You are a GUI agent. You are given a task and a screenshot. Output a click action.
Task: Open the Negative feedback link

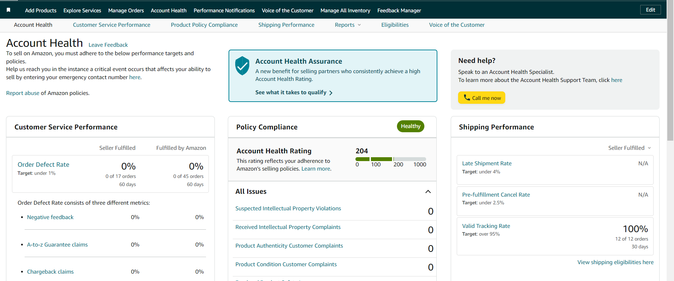50,217
